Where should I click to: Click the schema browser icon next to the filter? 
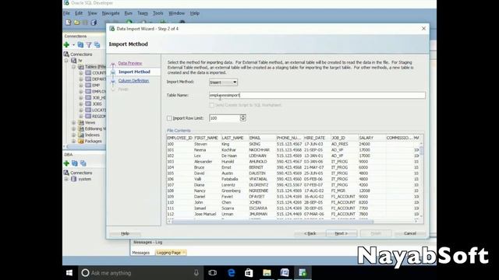97,45
